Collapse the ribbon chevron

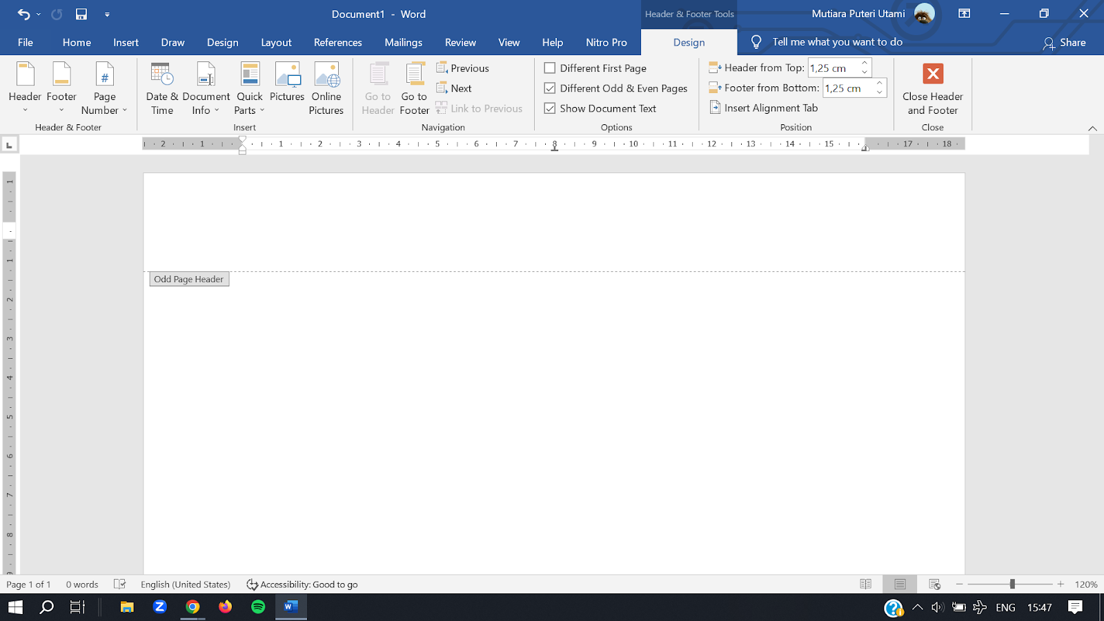1092,128
